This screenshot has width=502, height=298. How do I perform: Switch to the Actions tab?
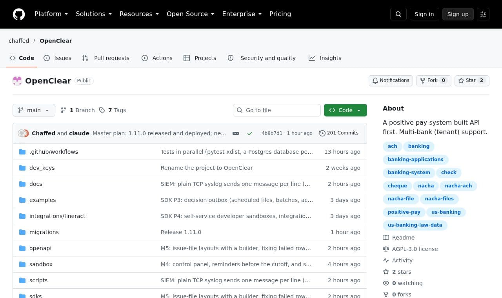click(x=157, y=58)
